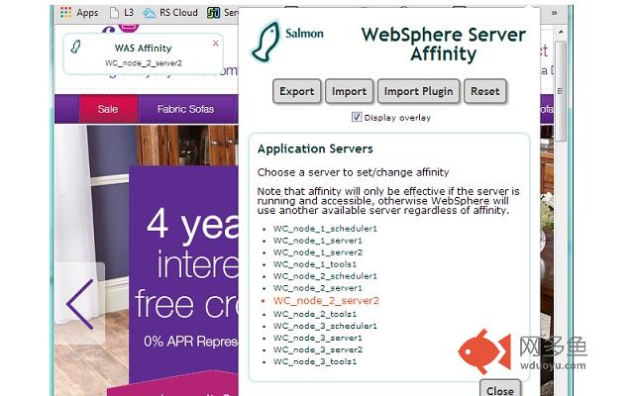Open the RS Cloud bookmark
Screen dimensions: 634x396
point(171,13)
